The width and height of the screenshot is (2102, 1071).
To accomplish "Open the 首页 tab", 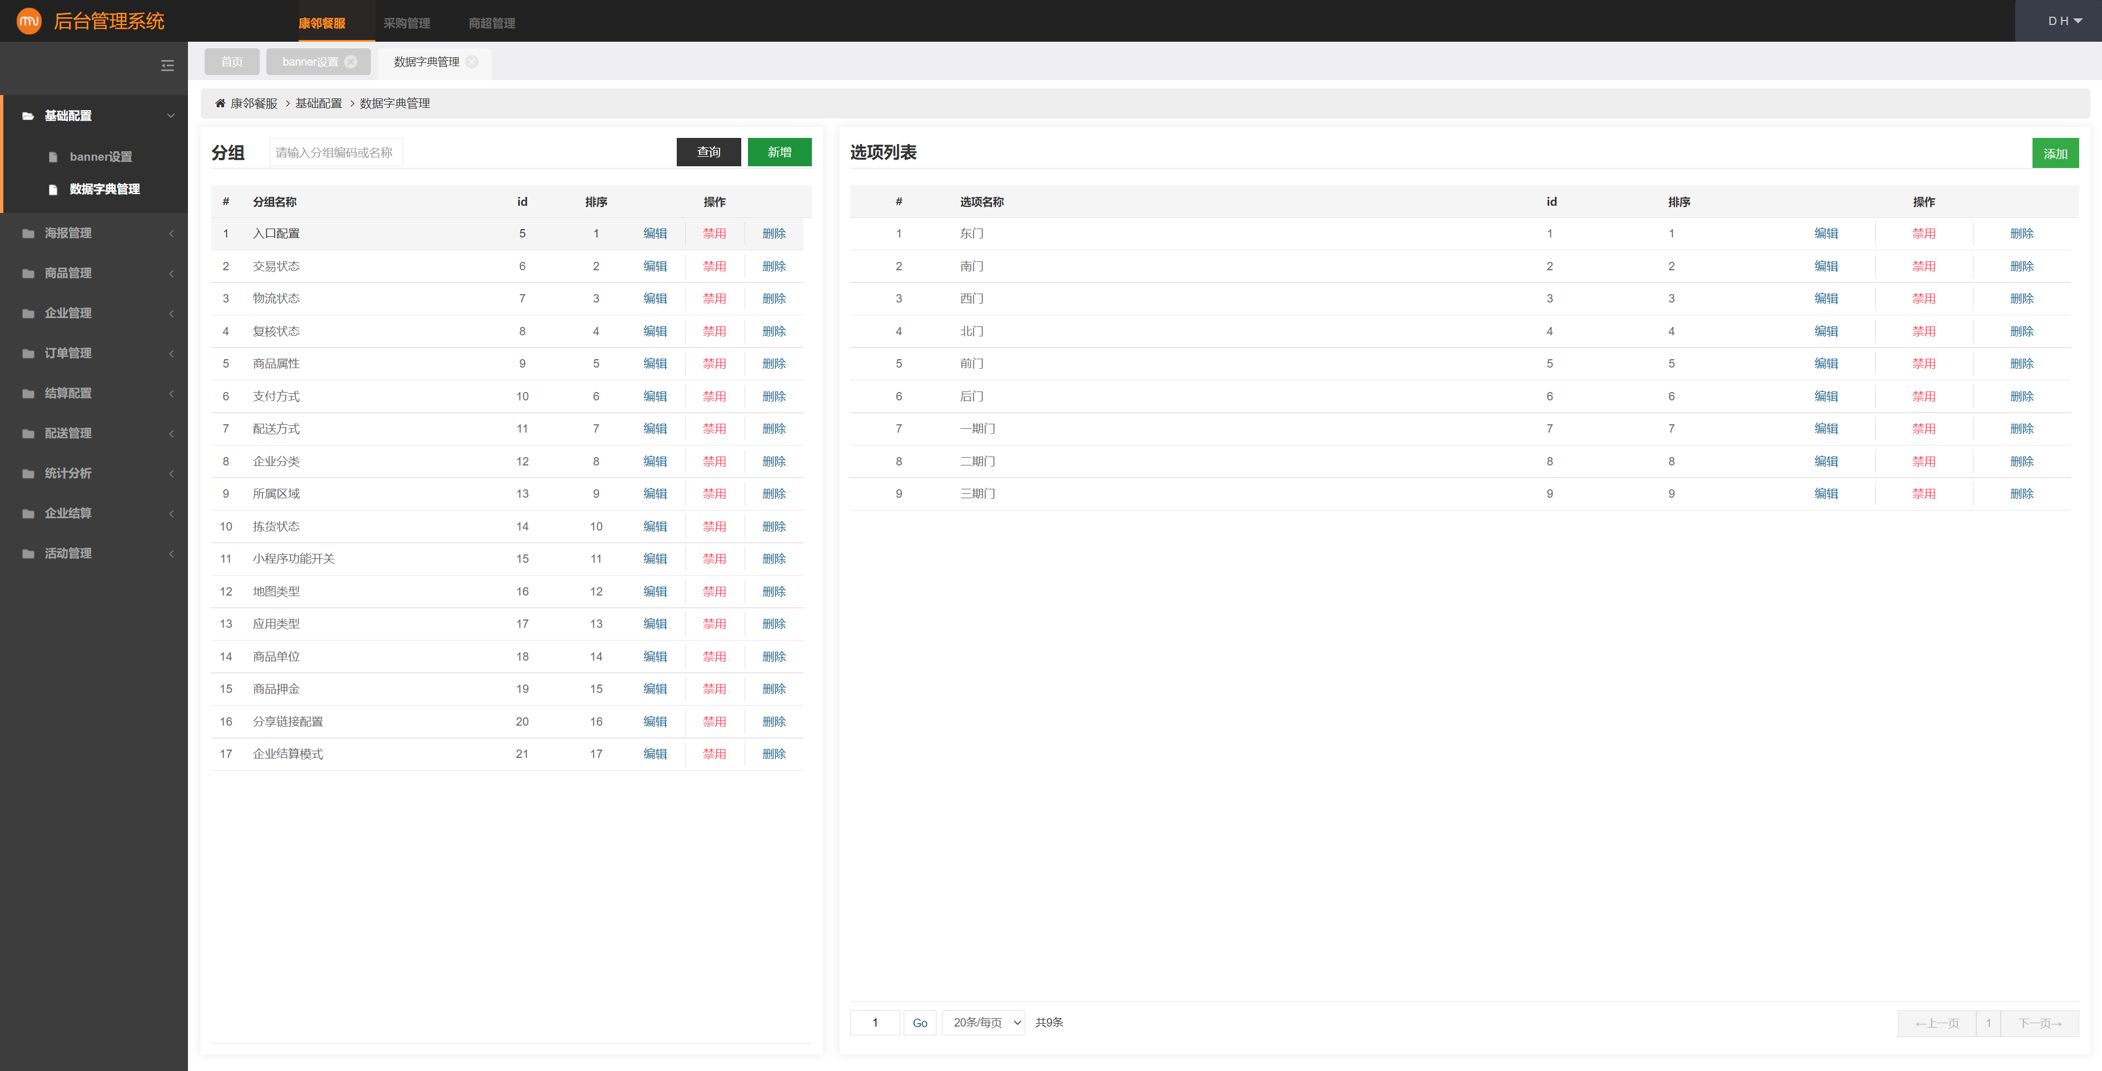I will coord(232,62).
